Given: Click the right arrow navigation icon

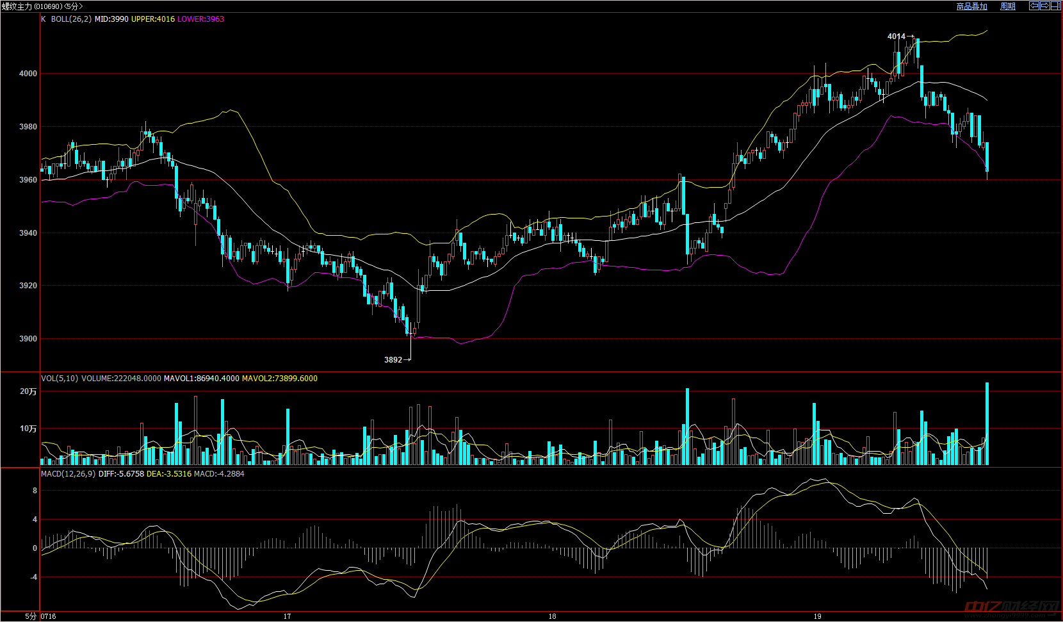Looking at the screenshot, I should click(x=1045, y=6).
